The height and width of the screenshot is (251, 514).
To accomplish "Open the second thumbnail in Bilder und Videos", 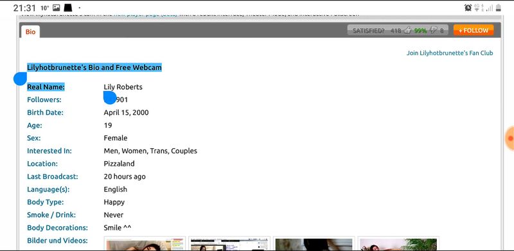I will 229,244.
